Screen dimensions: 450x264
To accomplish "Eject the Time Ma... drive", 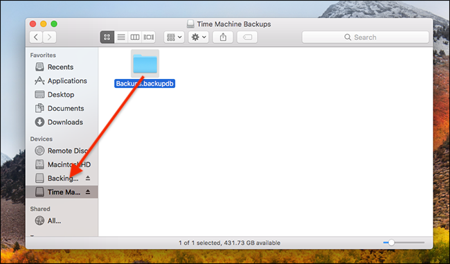I will 88,192.
